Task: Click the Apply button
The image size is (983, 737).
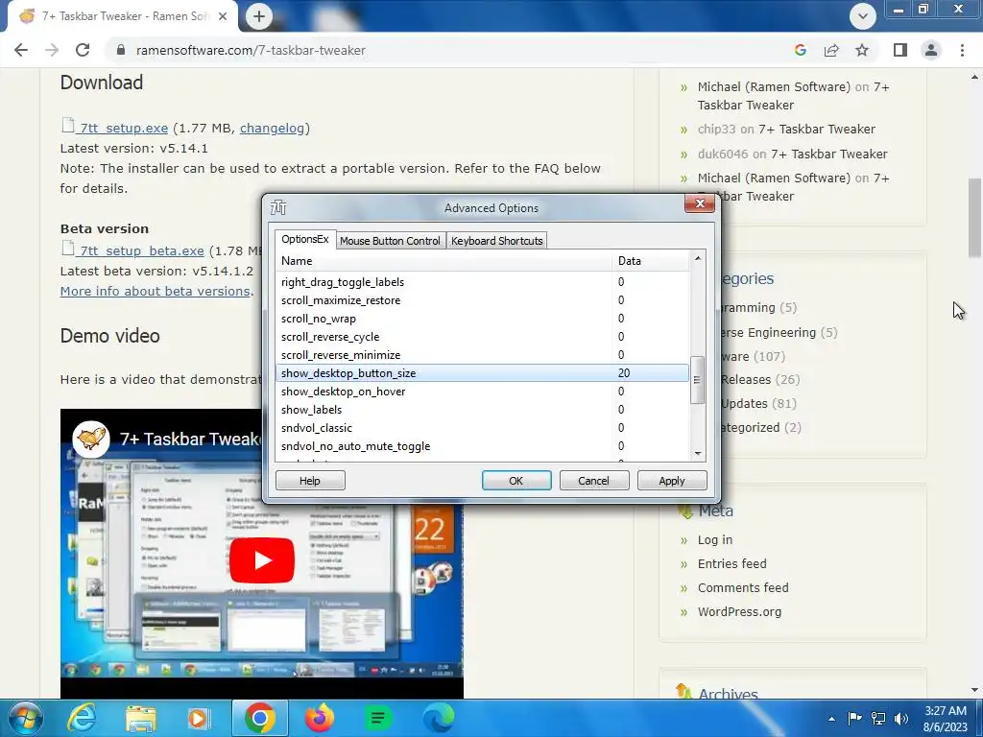Action: point(671,481)
